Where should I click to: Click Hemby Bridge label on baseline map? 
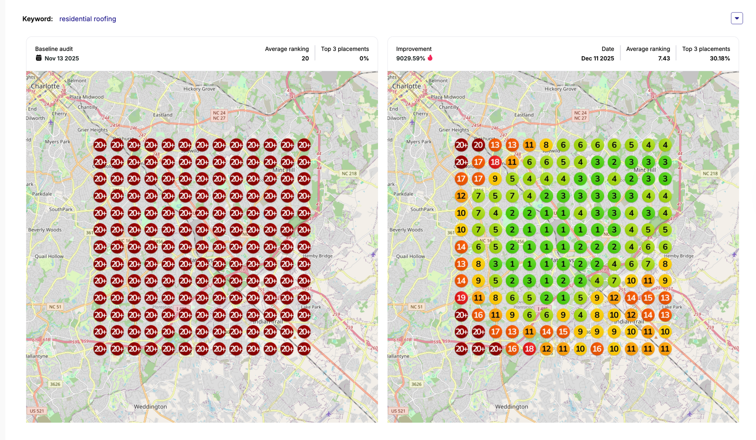(x=318, y=256)
